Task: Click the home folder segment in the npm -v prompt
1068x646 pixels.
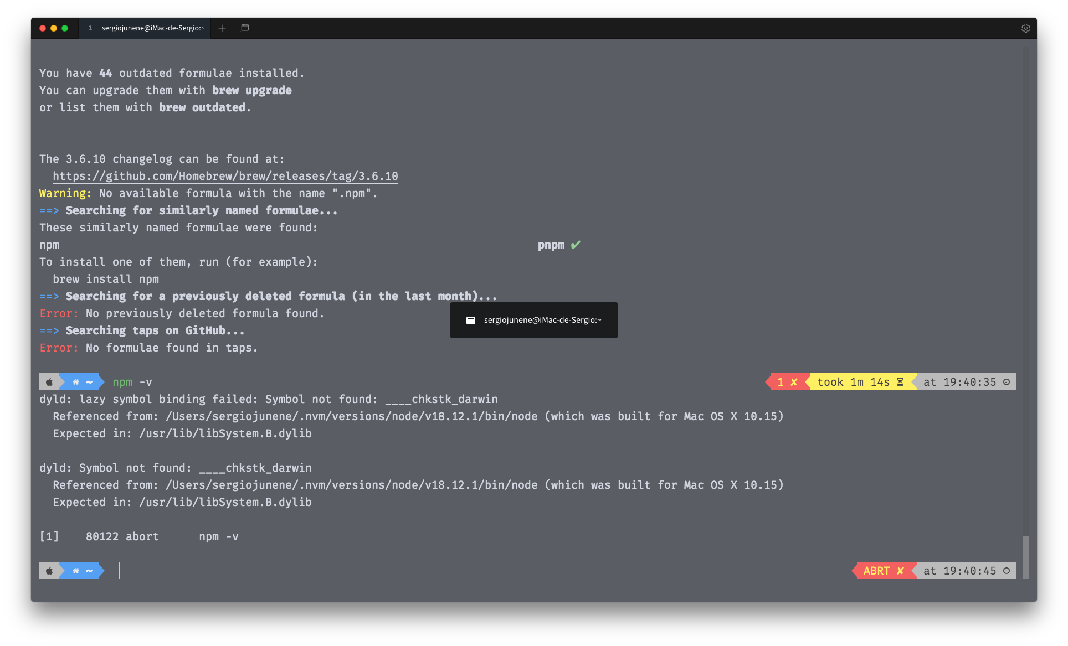Action: 82,382
